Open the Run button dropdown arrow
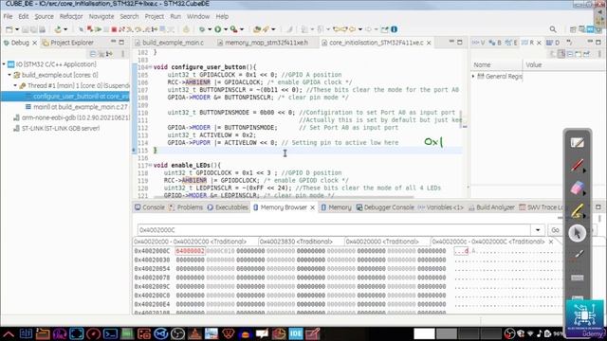The image size is (607, 341). (226, 29)
